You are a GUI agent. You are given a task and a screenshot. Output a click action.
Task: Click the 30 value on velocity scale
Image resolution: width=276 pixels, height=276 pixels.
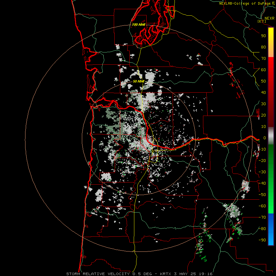pos(263,104)
